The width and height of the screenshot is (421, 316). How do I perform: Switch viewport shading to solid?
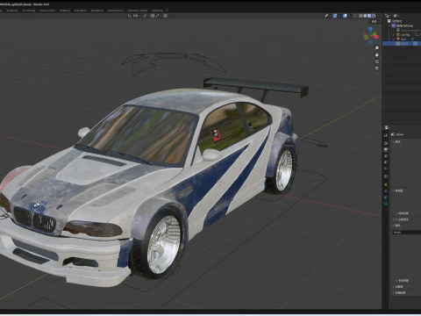pos(365,16)
